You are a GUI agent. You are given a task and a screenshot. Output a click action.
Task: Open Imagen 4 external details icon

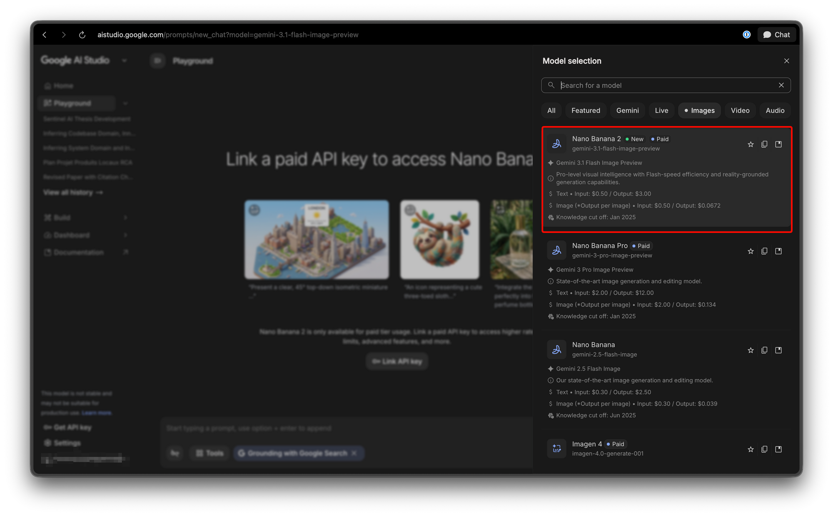coord(778,449)
